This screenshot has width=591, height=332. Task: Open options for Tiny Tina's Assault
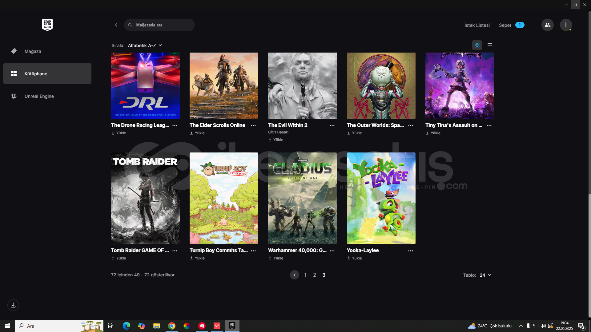click(489, 125)
